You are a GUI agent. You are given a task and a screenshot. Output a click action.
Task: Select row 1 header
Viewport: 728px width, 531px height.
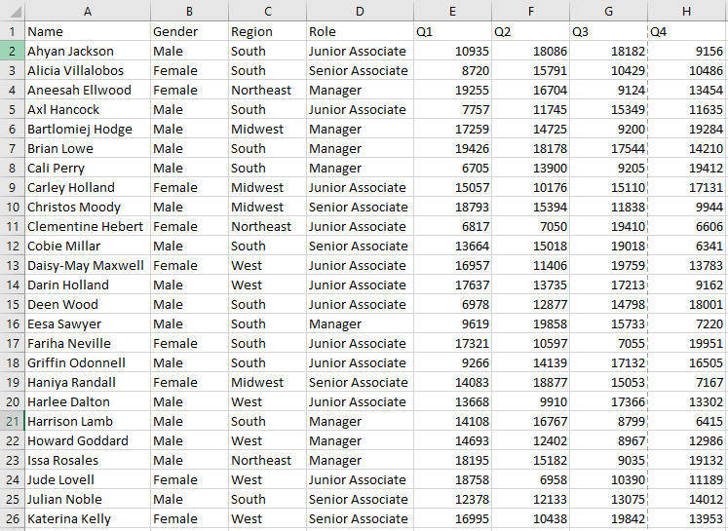[13, 31]
